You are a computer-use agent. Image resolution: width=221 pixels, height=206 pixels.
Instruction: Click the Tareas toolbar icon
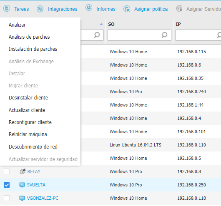click(7, 8)
